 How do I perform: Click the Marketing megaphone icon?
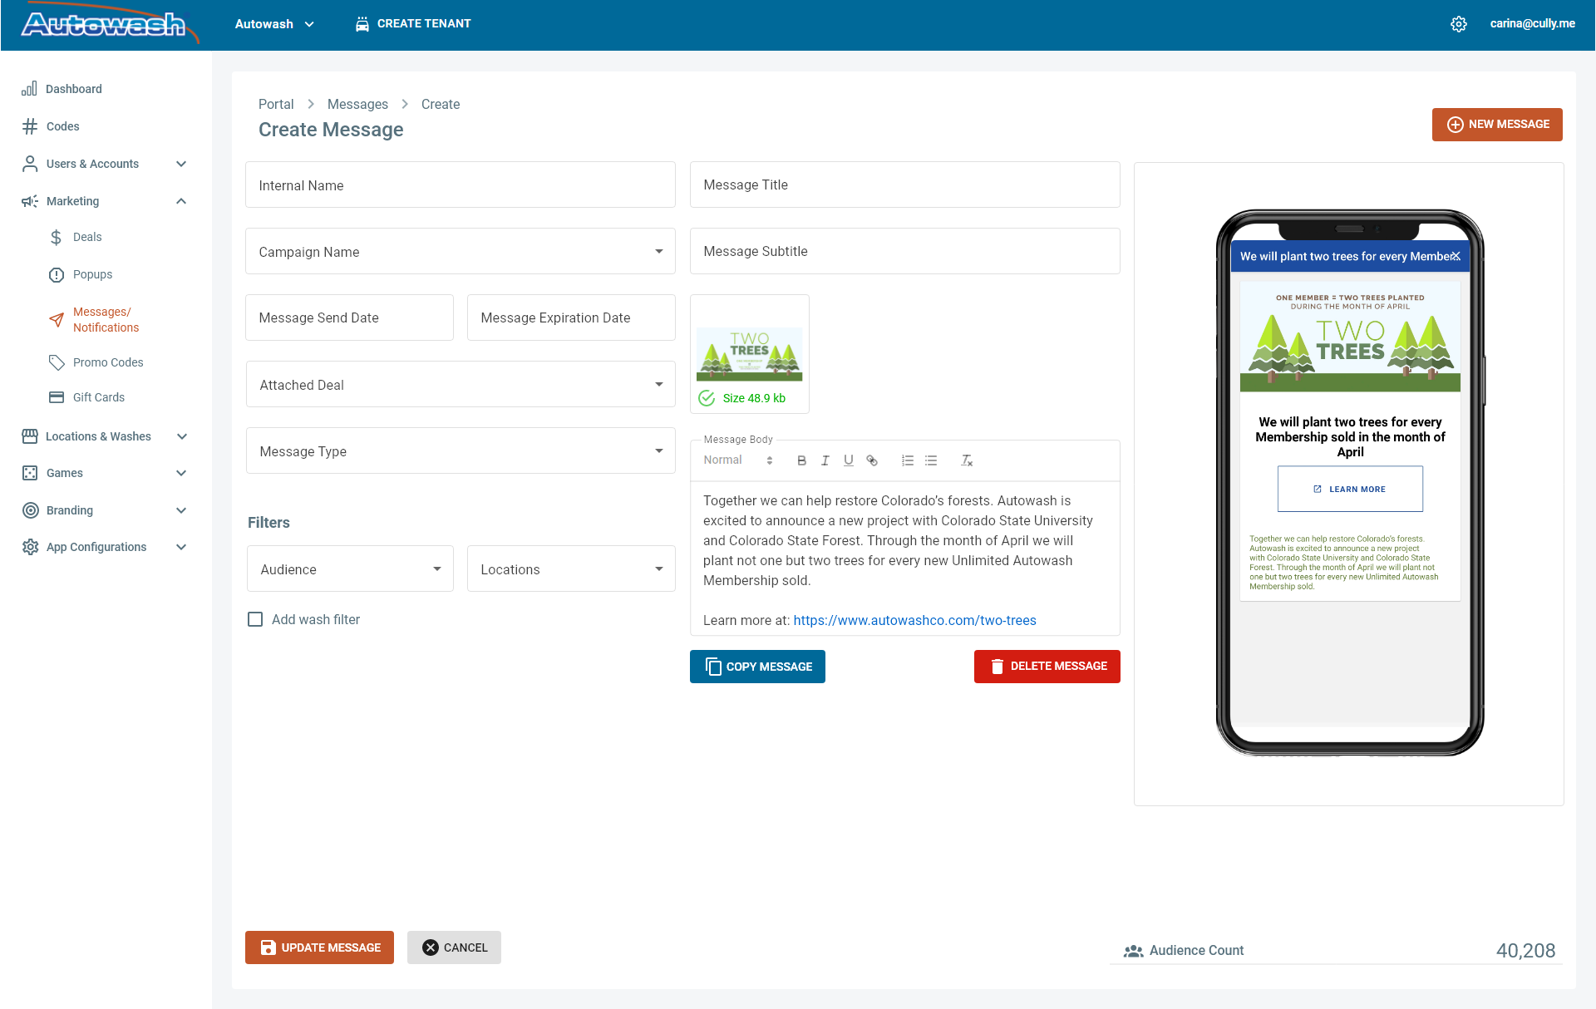pyautogui.click(x=30, y=201)
